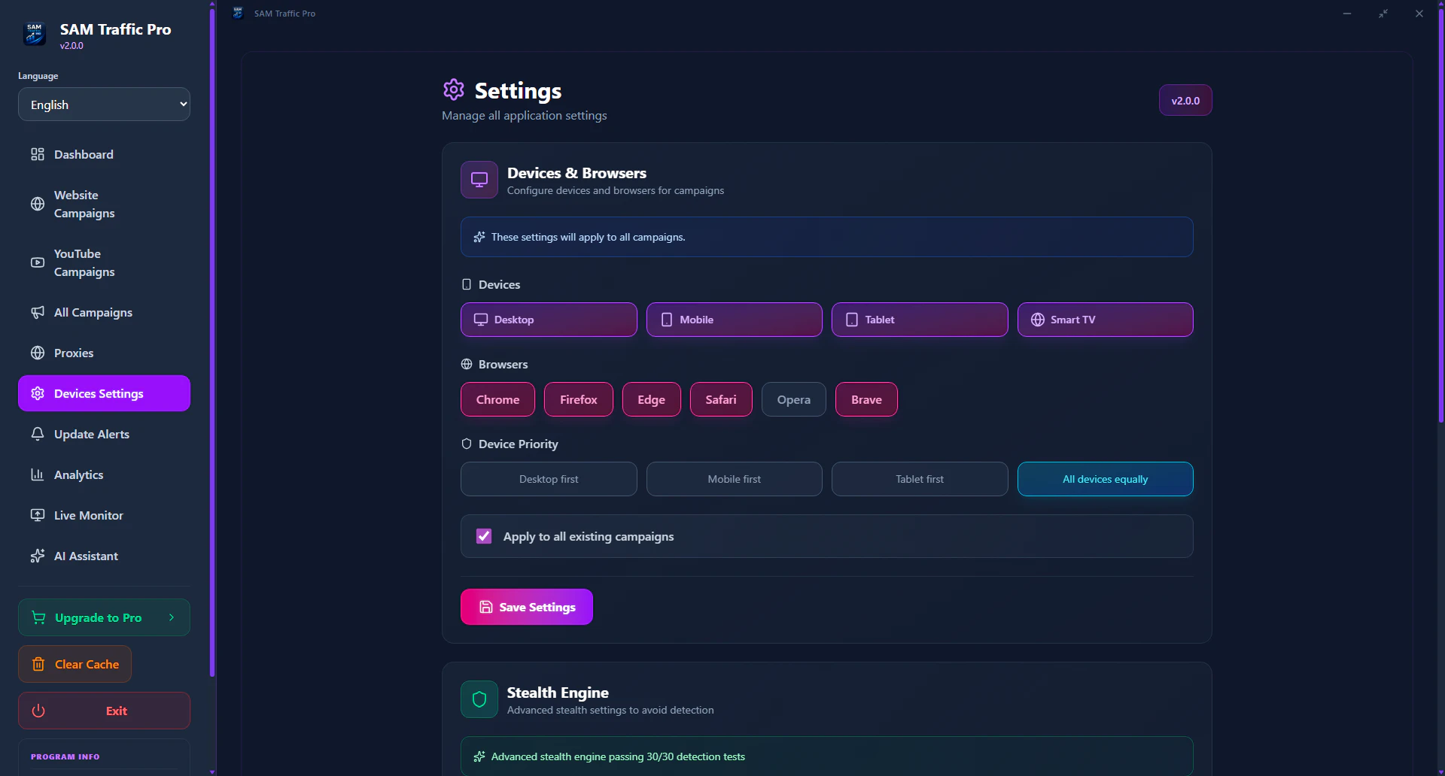
Task: Go to Website Campaigns
Action: click(104, 204)
